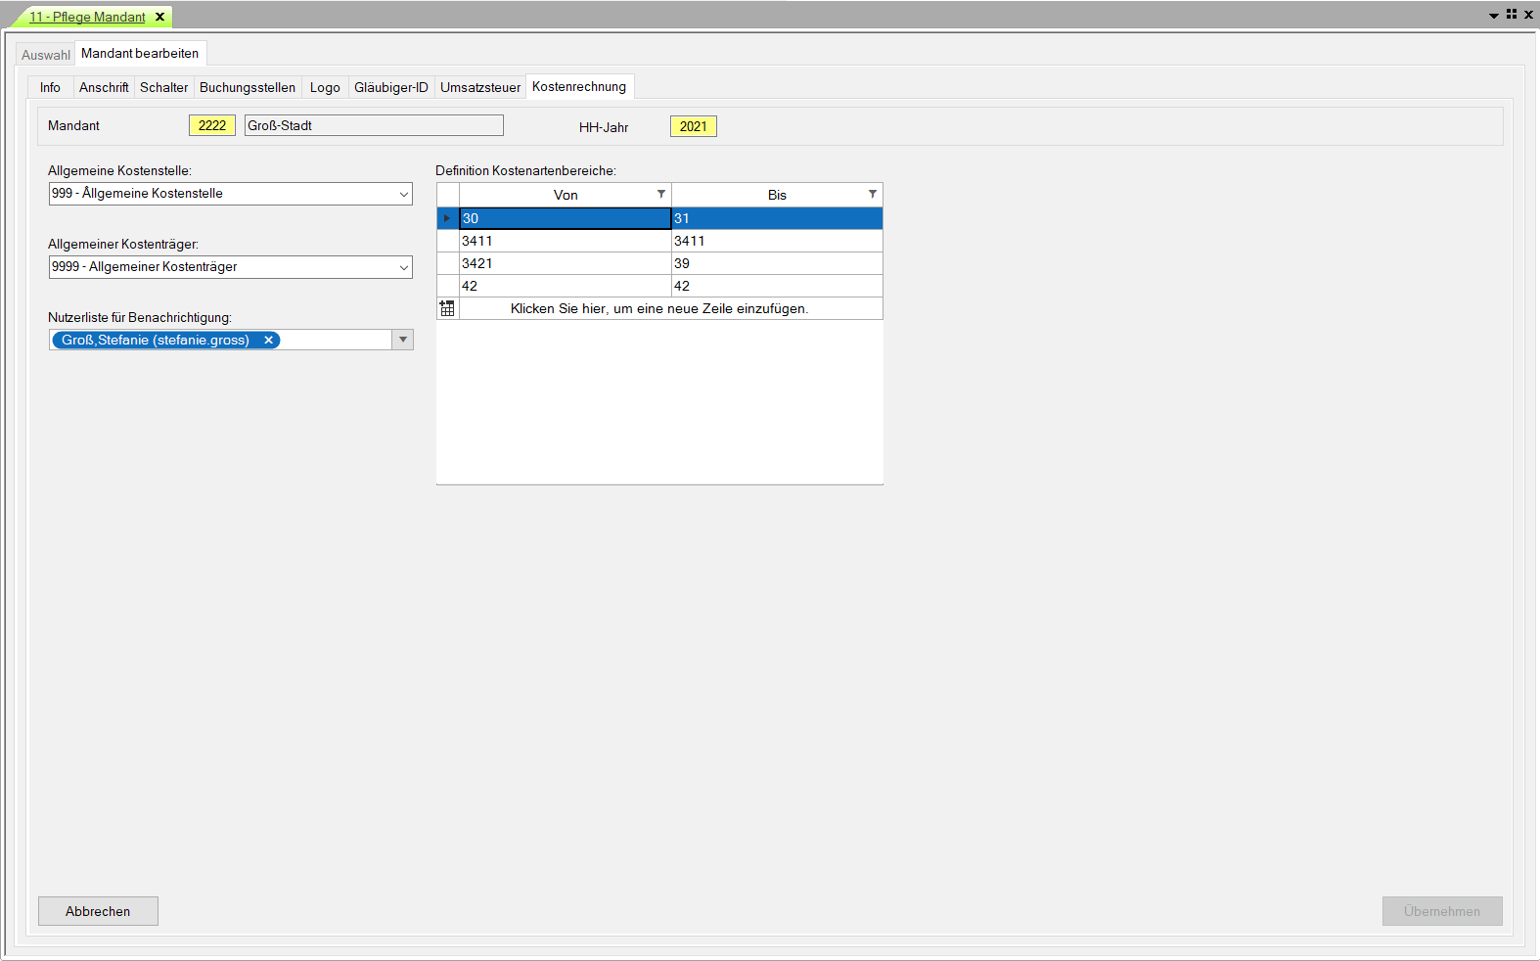Viewport: 1540px width, 961px height.
Task: Select the Von cell with value 3421
Action: tap(565, 263)
